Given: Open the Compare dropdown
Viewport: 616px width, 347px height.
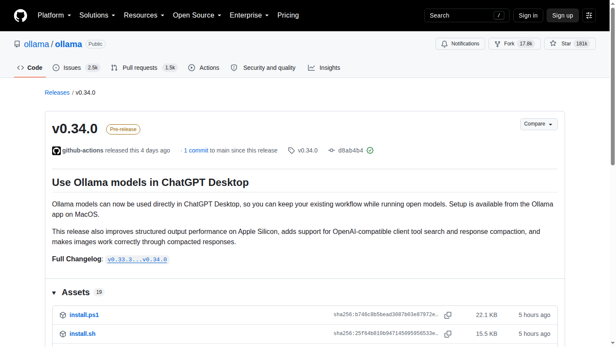Looking at the screenshot, I should pos(539,124).
